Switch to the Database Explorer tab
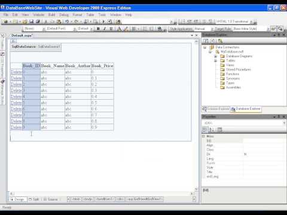This screenshot has width=287, height=215. [x=246, y=109]
